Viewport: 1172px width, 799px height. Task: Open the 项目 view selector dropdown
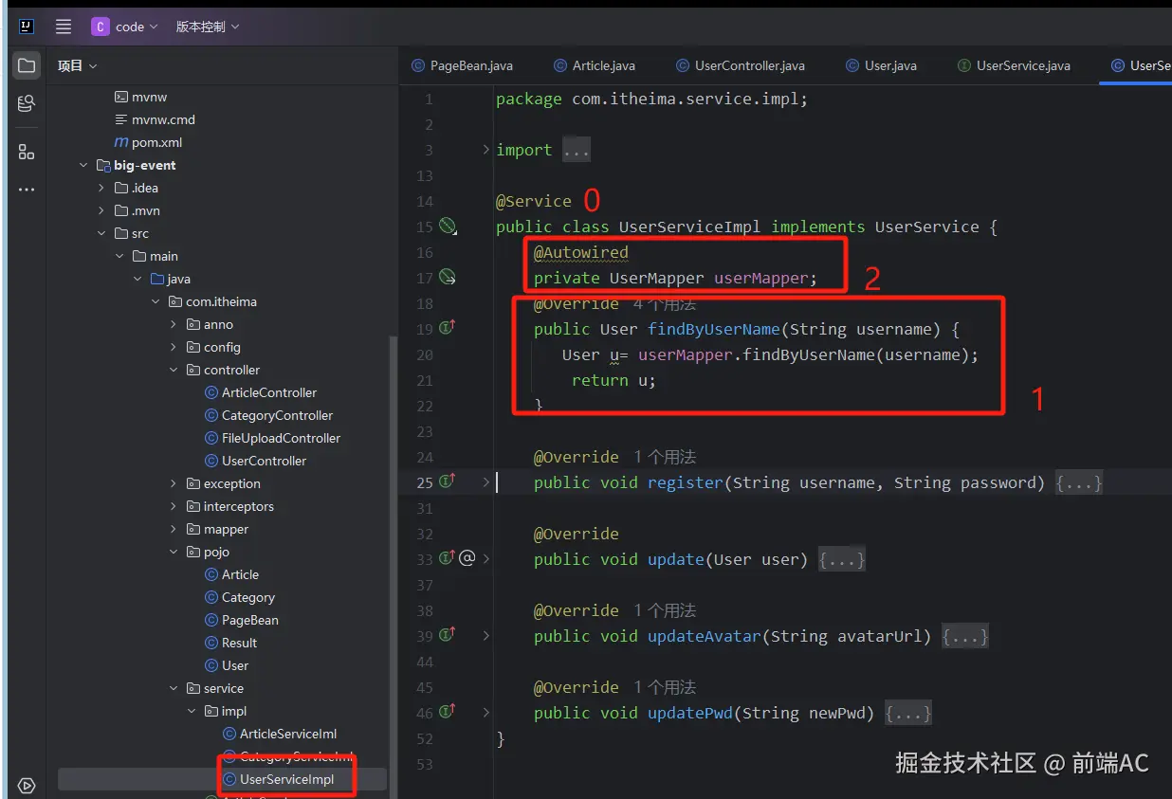pyautogui.click(x=77, y=65)
